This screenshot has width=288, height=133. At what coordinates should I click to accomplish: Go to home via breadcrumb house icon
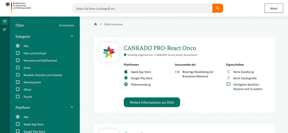coord(95,24)
